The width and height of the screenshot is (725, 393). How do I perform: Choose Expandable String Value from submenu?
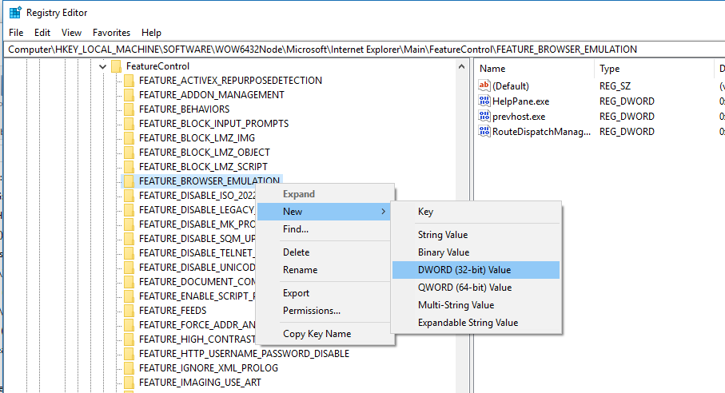(476, 323)
